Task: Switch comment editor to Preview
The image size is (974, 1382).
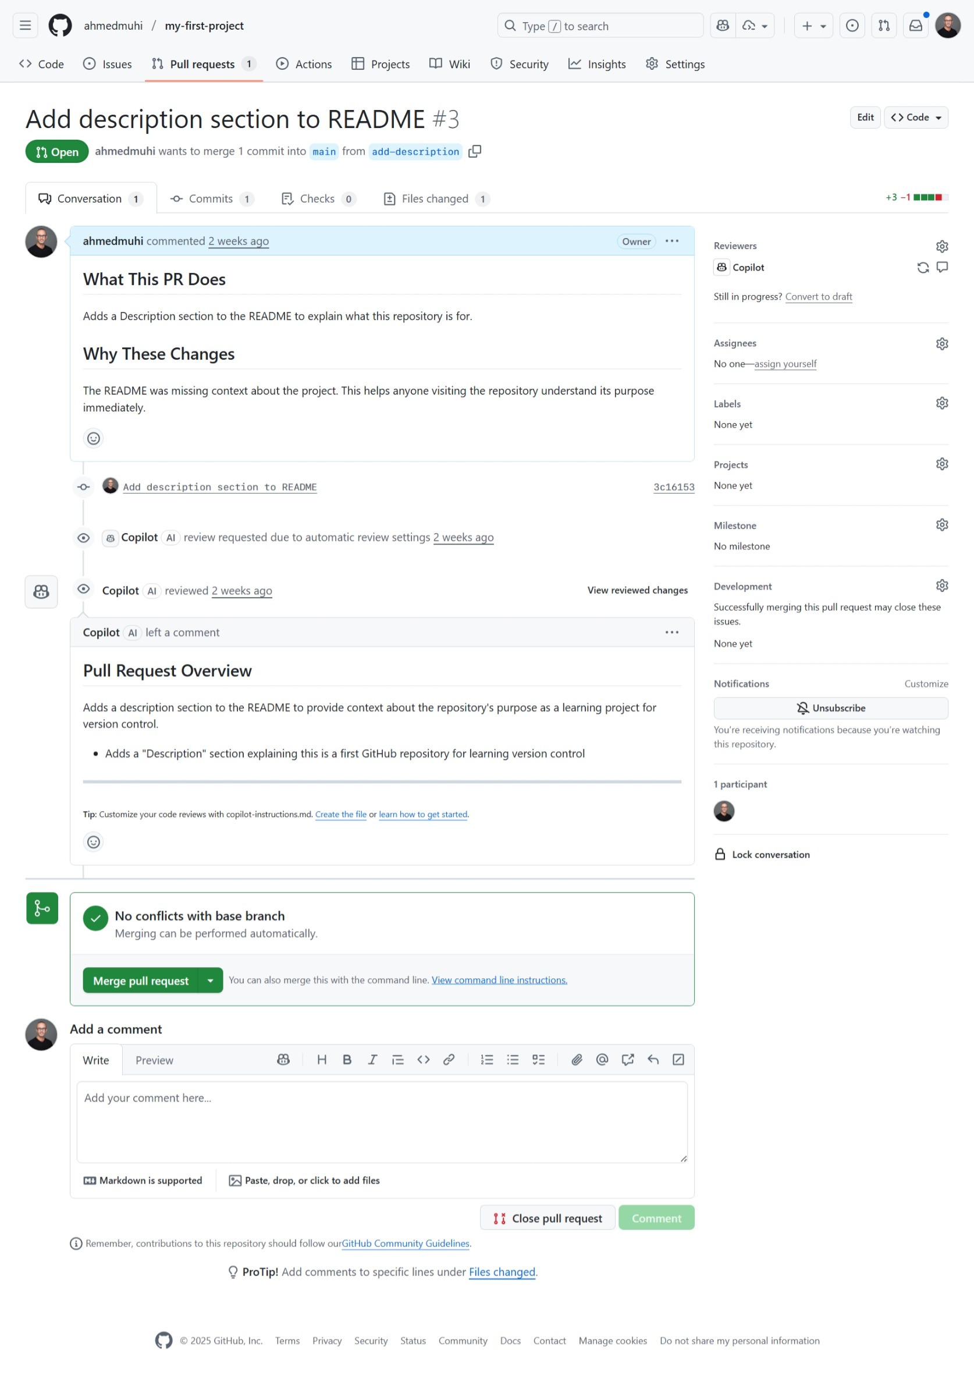Action: pos(154,1061)
